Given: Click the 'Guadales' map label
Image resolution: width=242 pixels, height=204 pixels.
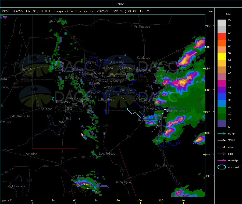Looking at the screenshot, I should click(x=144, y=58).
